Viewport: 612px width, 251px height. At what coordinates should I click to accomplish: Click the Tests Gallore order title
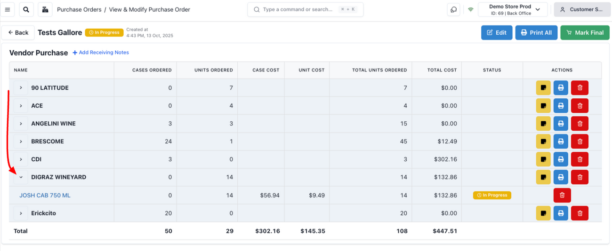pos(60,32)
